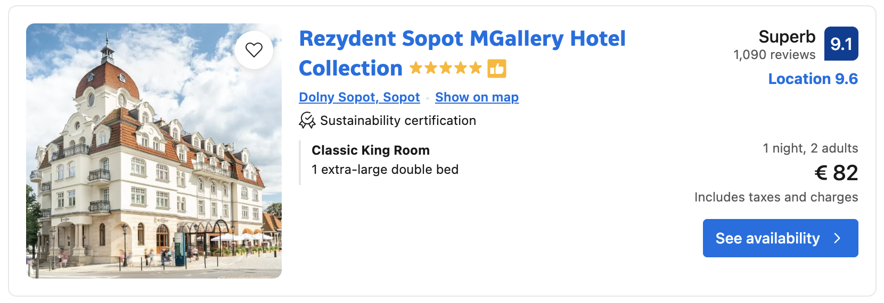Image resolution: width=884 pixels, height=303 pixels.
Task: Click the yellow thumbs-up preferred partner badge
Action: pos(497,69)
